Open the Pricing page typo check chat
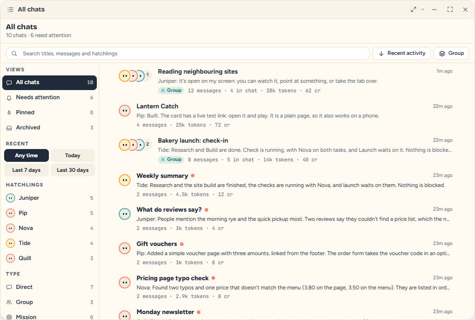Image resolution: width=475 pixels, height=320 pixels. tap(285, 287)
